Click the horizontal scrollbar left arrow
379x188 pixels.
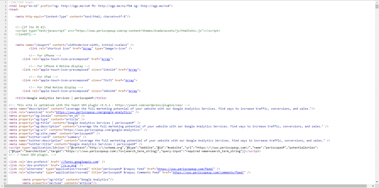pyautogui.click(x=2, y=186)
